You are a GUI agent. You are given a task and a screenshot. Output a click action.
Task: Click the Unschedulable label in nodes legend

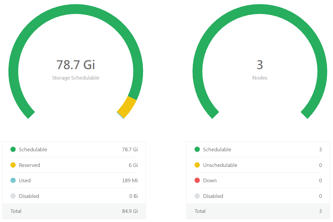point(220,165)
